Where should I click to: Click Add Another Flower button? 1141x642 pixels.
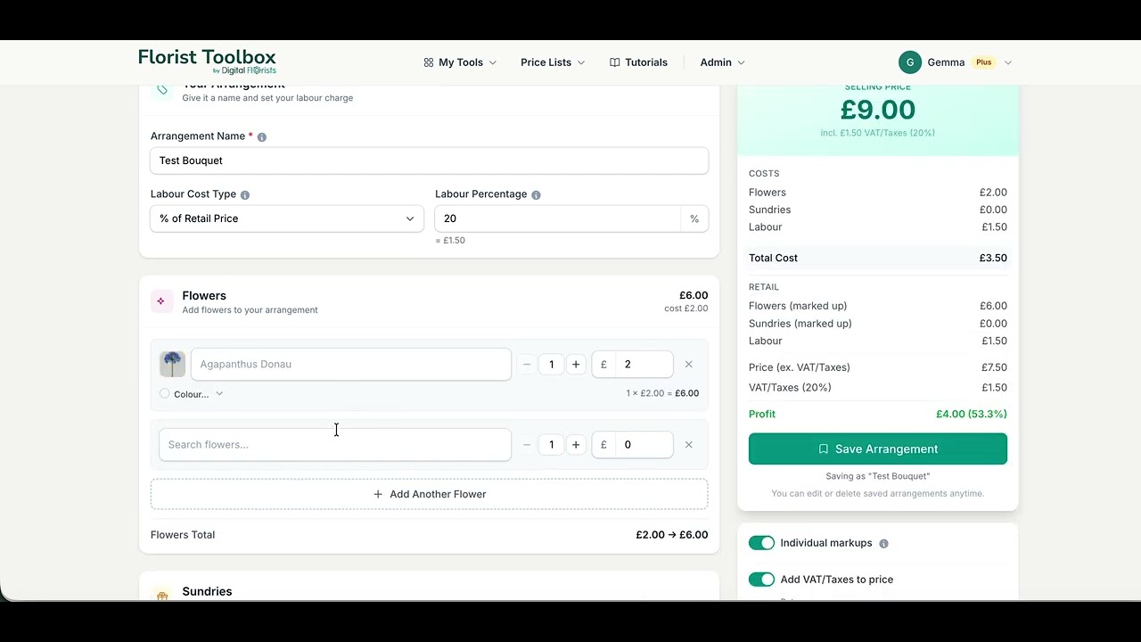click(430, 494)
